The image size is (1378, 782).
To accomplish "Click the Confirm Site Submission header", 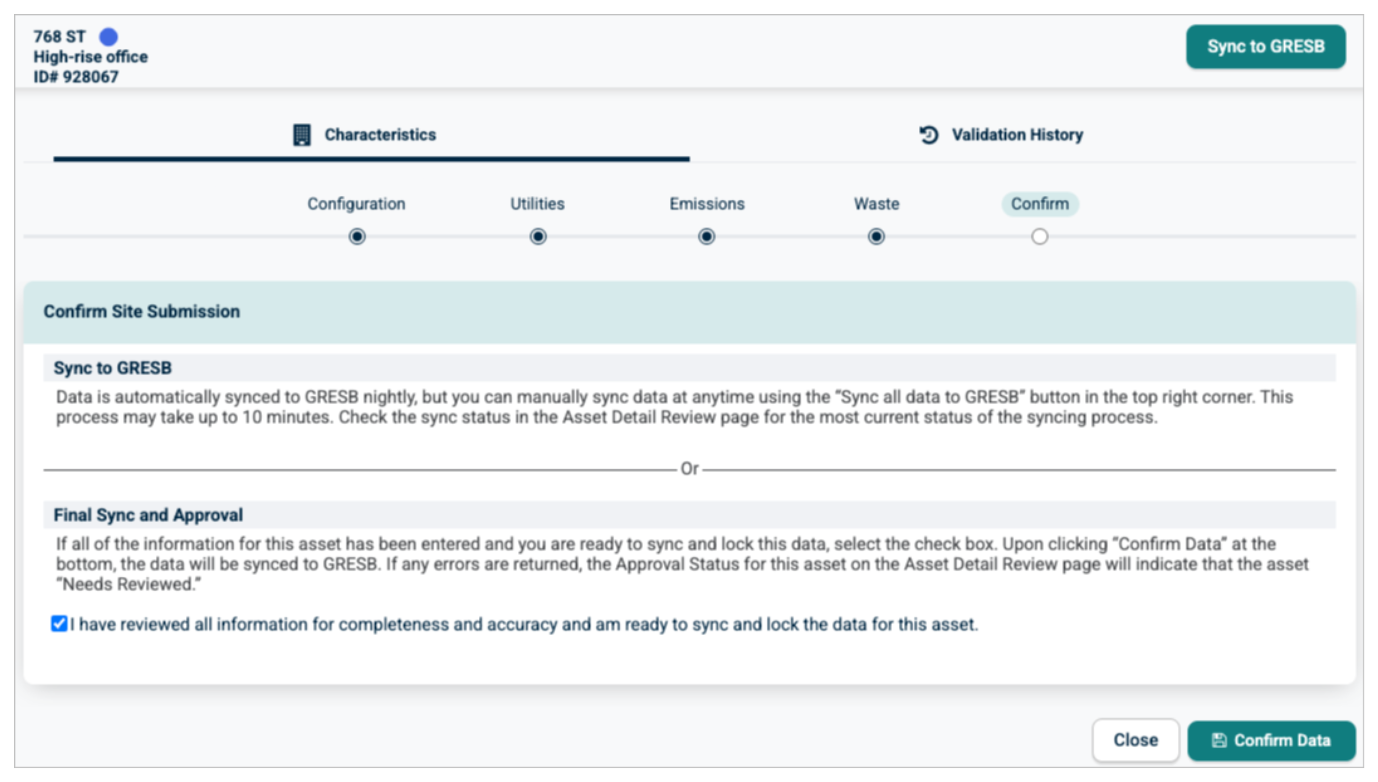I will 142,311.
